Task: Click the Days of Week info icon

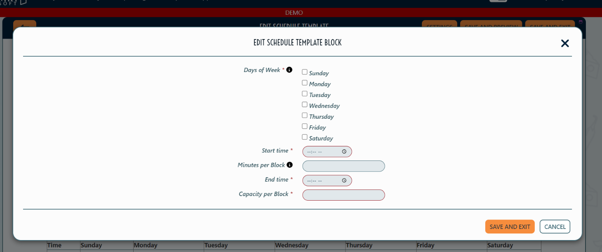Action: pos(289,69)
